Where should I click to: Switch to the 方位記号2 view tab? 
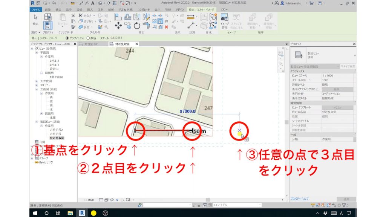[90, 44]
